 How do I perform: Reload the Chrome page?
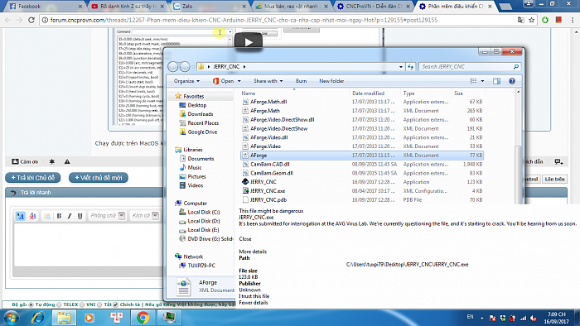31,20
